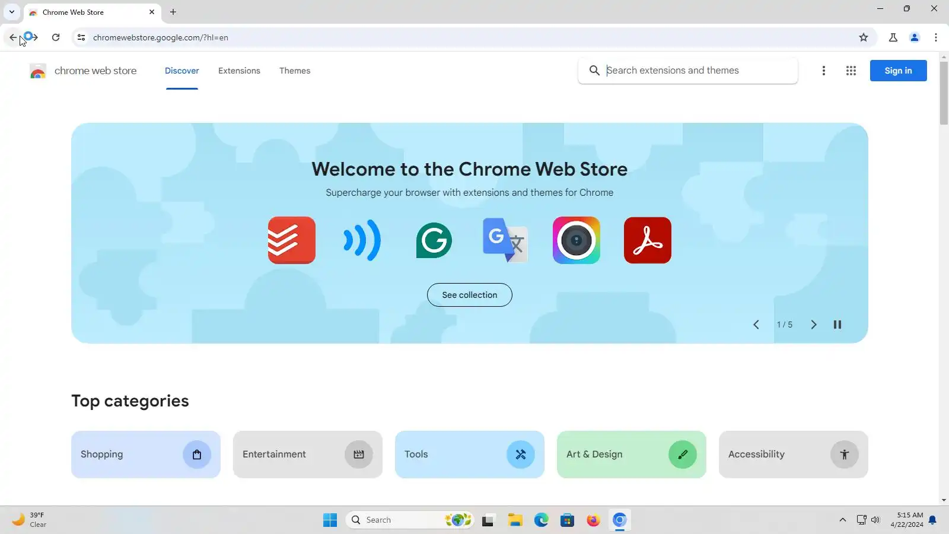Open Microsoft Store from the taskbar
This screenshot has height=534, width=949.
[567, 520]
